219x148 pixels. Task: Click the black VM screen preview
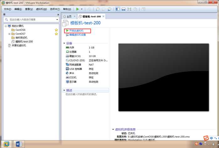[163, 77]
